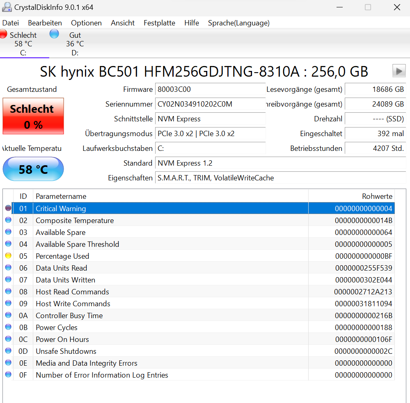Viewport: 410px width, 403px height.
Task: Open the Bearbeiten menu
Action: coord(45,23)
